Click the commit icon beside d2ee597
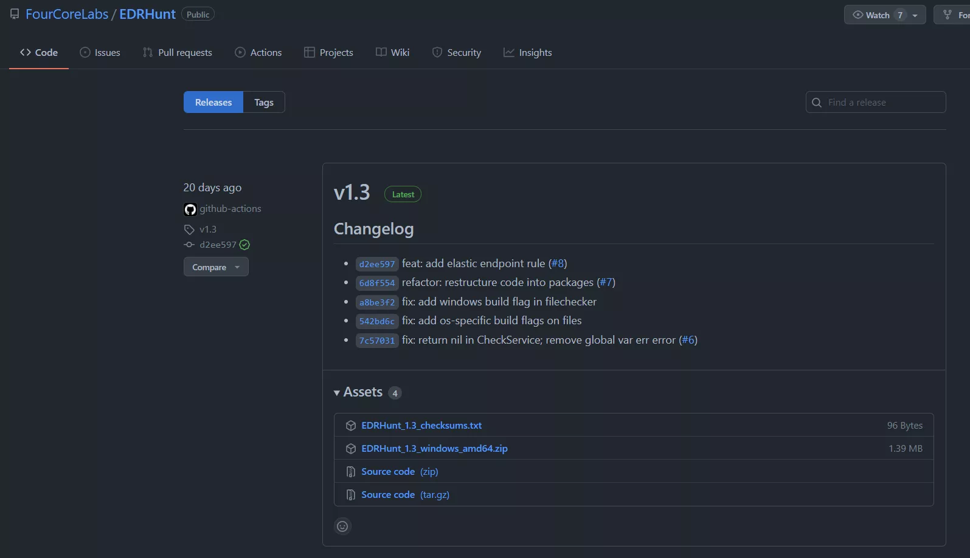Image resolution: width=970 pixels, height=558 pixels. [189, 245]
